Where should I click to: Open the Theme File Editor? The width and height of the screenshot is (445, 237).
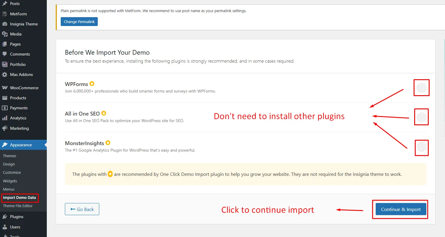pyautogui.click(x=18, y=206)
